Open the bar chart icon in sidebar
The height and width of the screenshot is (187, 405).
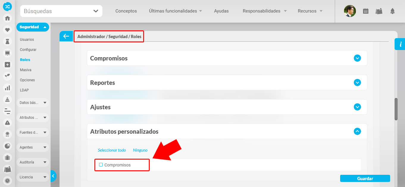7,88
